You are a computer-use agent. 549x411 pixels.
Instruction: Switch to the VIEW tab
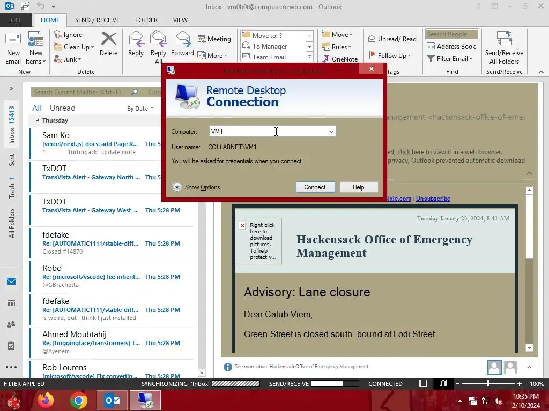pyautogui.click(x=180, y=20)
